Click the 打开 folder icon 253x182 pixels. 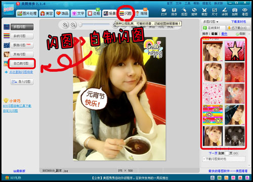[x=164, y=12]
